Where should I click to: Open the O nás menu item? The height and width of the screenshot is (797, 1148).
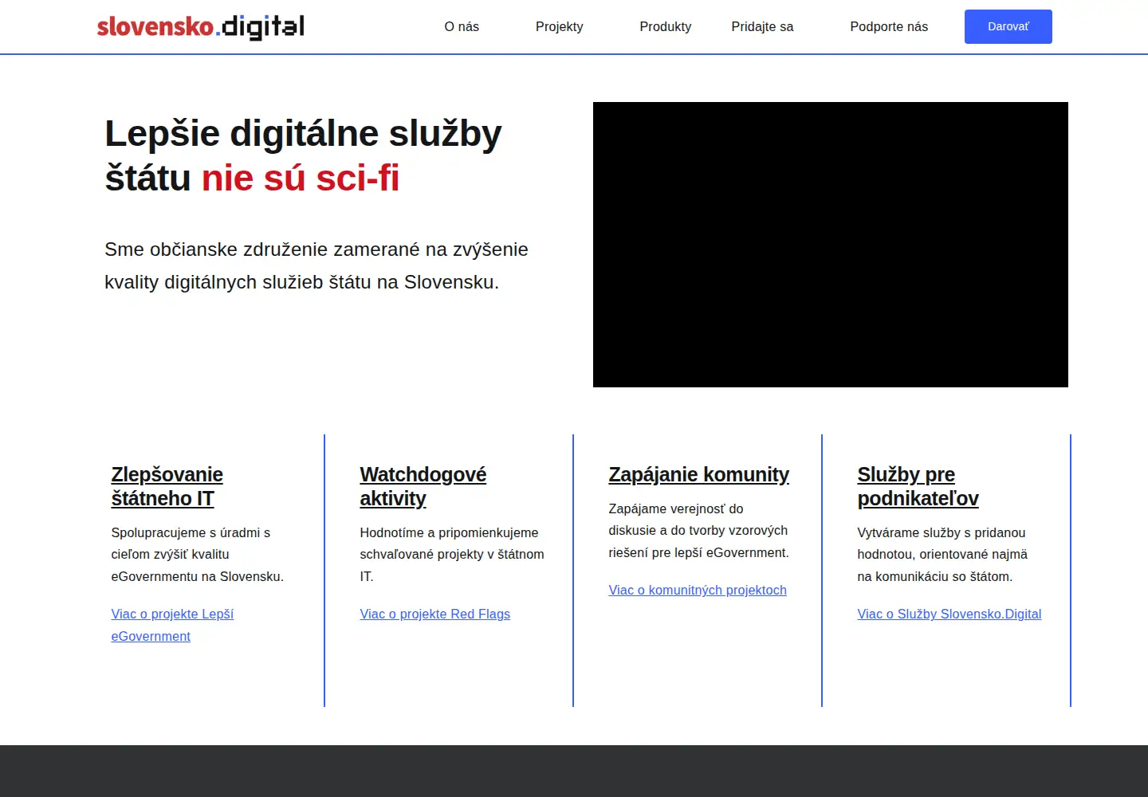[462, 26]
